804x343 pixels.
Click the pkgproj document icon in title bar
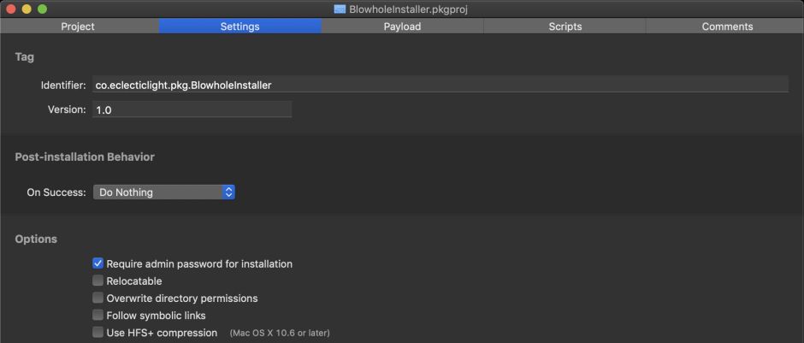[340, 9]
